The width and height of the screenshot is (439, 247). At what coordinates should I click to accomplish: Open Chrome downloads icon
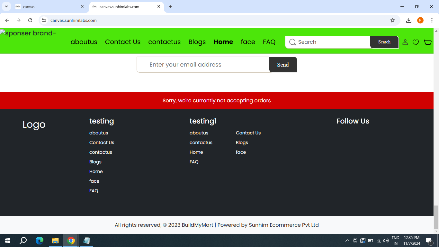[409, 20]
